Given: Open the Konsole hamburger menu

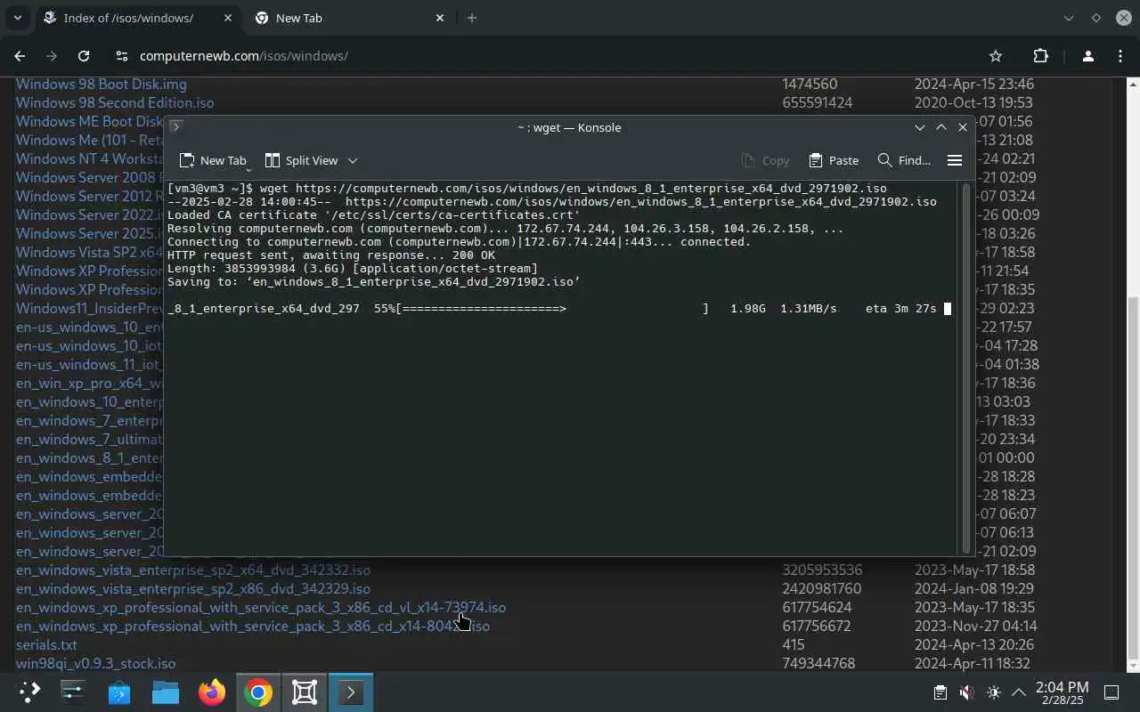Looking at the screenshot, I should click(954, 160).
